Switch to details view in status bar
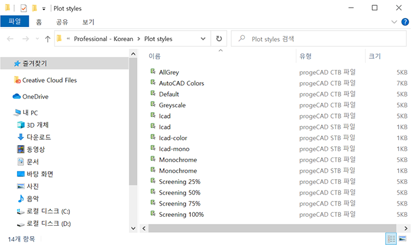 click(391, 238)
